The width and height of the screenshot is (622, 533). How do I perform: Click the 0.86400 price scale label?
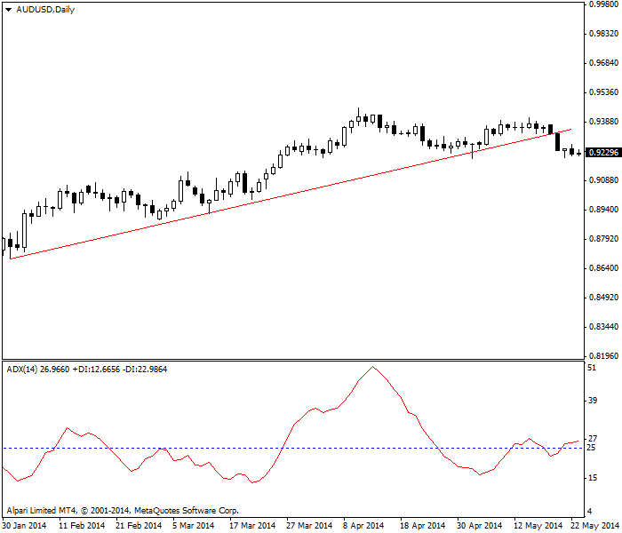pos(602,268)
